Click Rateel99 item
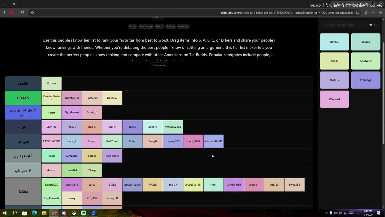Image resolution: width=385 pixels, height=217 pixels. coord(92,98)
